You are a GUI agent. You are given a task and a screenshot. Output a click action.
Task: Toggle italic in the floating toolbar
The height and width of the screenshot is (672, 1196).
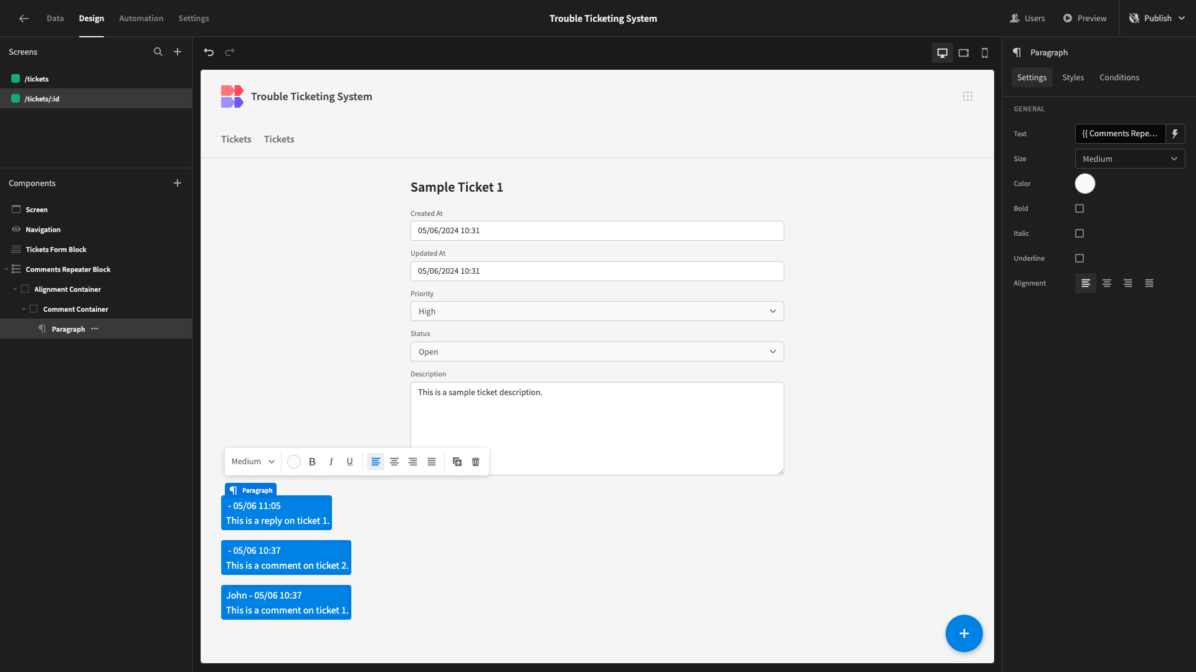[331, 462]
